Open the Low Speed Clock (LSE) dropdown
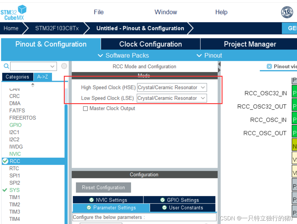Image resolution: width=297 pixels, height=224 pixels. tap(172, 98)
